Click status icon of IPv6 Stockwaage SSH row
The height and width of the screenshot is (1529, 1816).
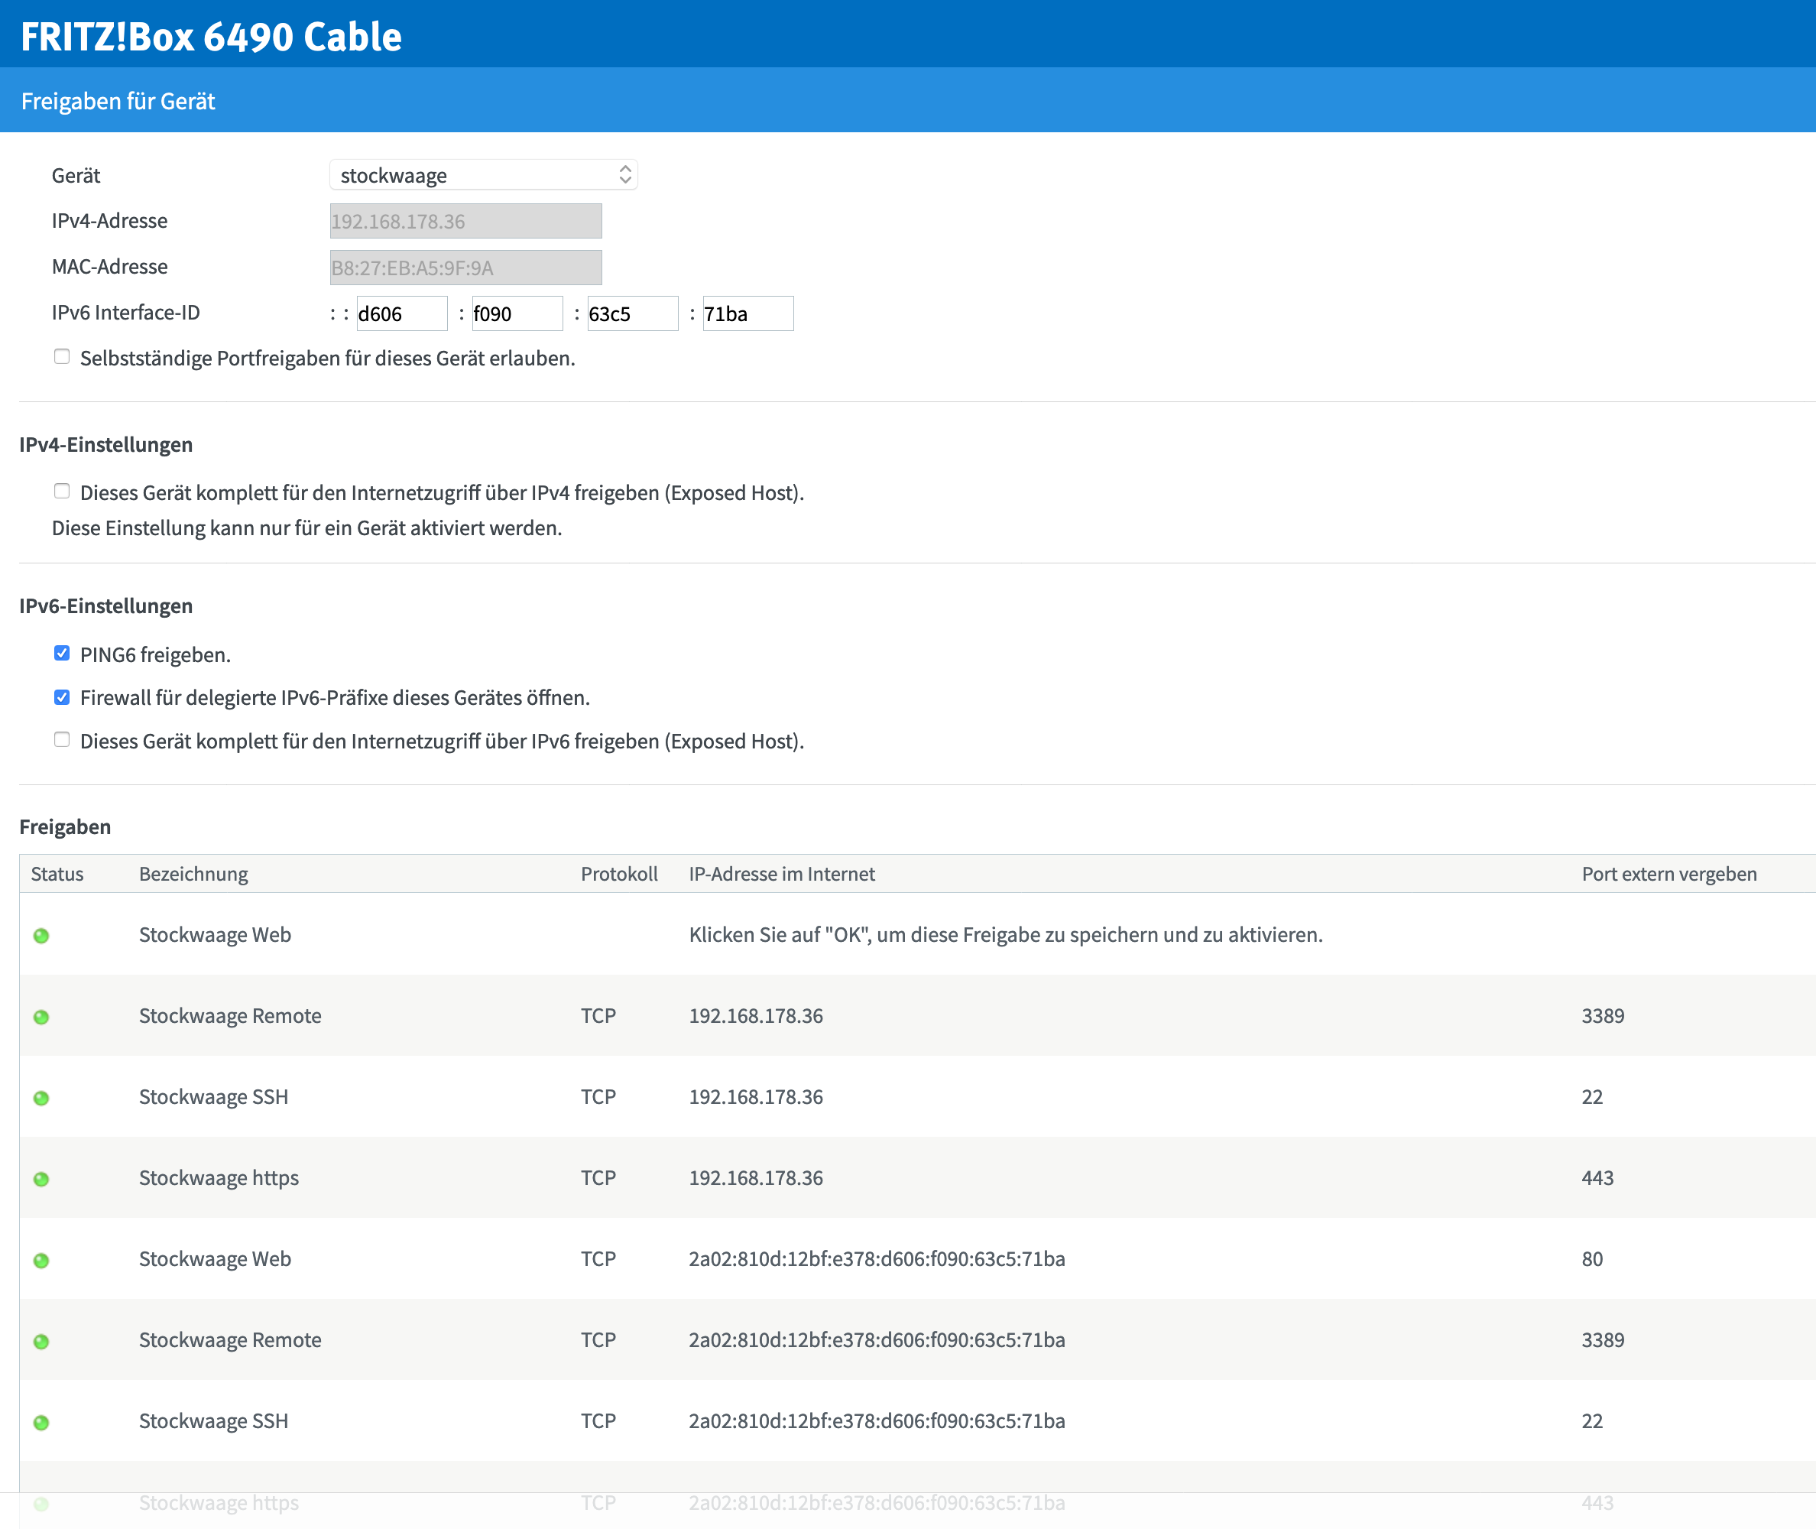(x=41, y=1423)
